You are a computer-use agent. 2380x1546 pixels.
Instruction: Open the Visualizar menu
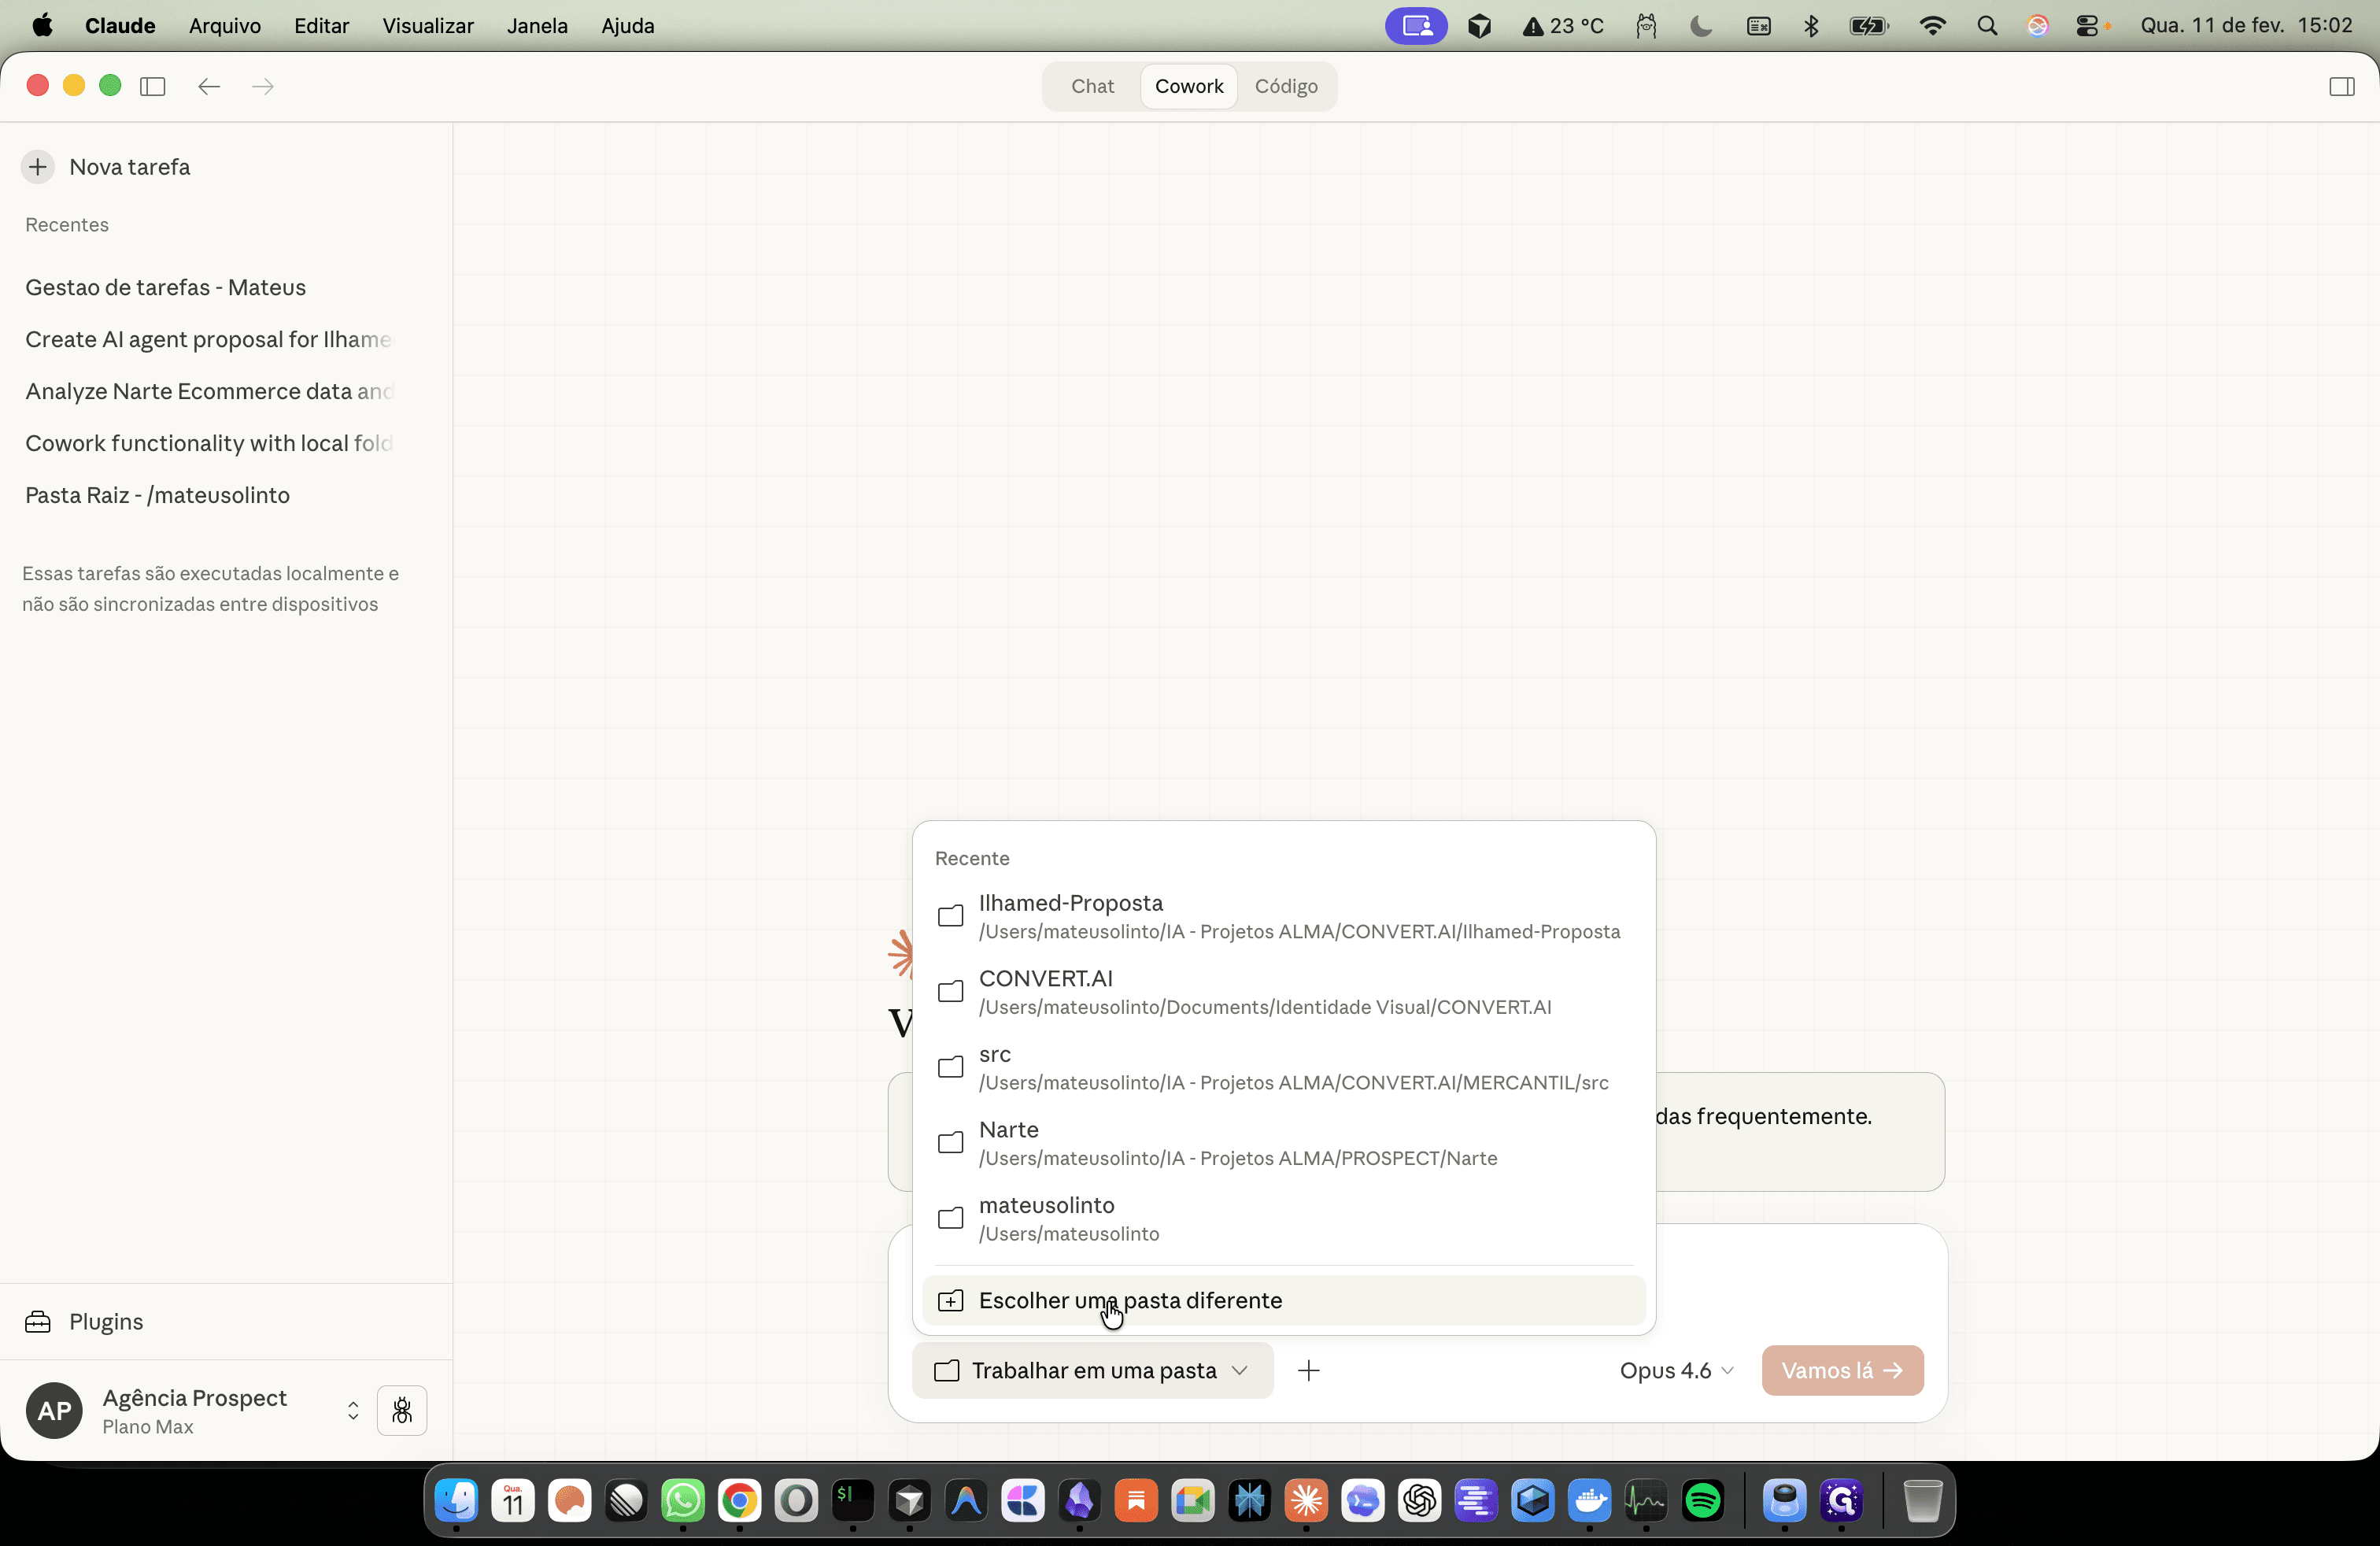click(x=427, y=26)
